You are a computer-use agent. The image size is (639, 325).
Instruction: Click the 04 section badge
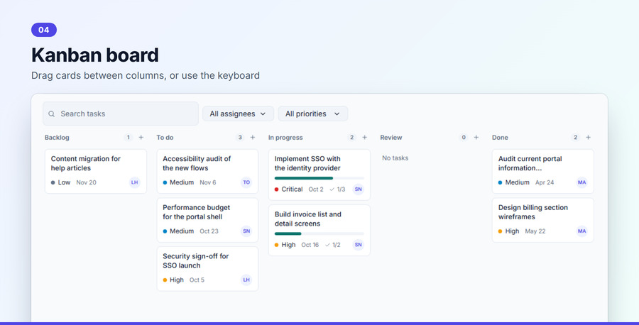44,30
